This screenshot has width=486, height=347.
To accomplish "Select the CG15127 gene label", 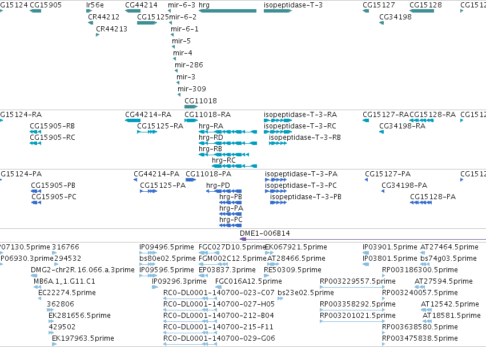I will tap(379, 5).
